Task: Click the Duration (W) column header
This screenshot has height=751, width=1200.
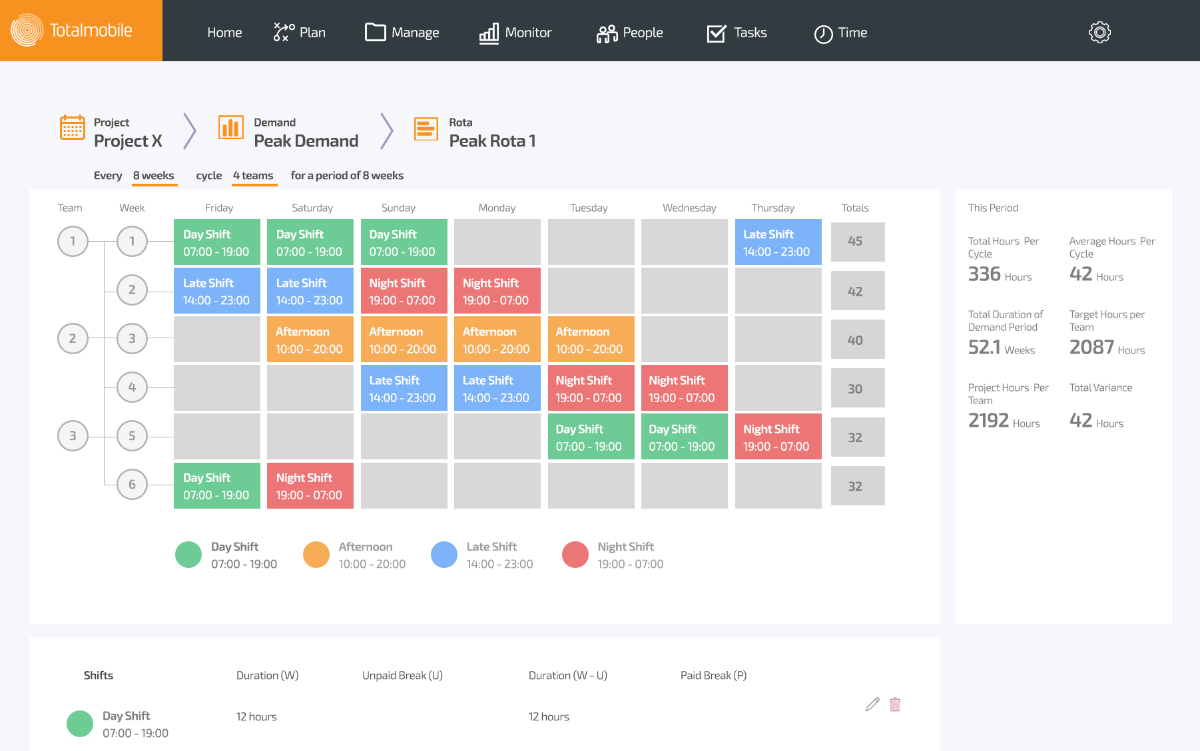Action: tap(267, 675)
